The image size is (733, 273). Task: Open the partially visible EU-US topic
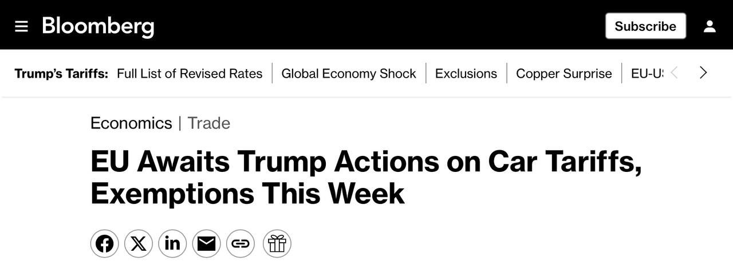pyautogui.click(x=647, y=74)
